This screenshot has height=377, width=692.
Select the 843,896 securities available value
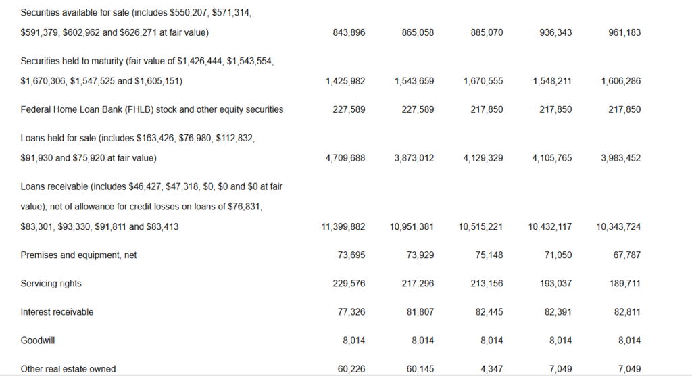(349, 32)
